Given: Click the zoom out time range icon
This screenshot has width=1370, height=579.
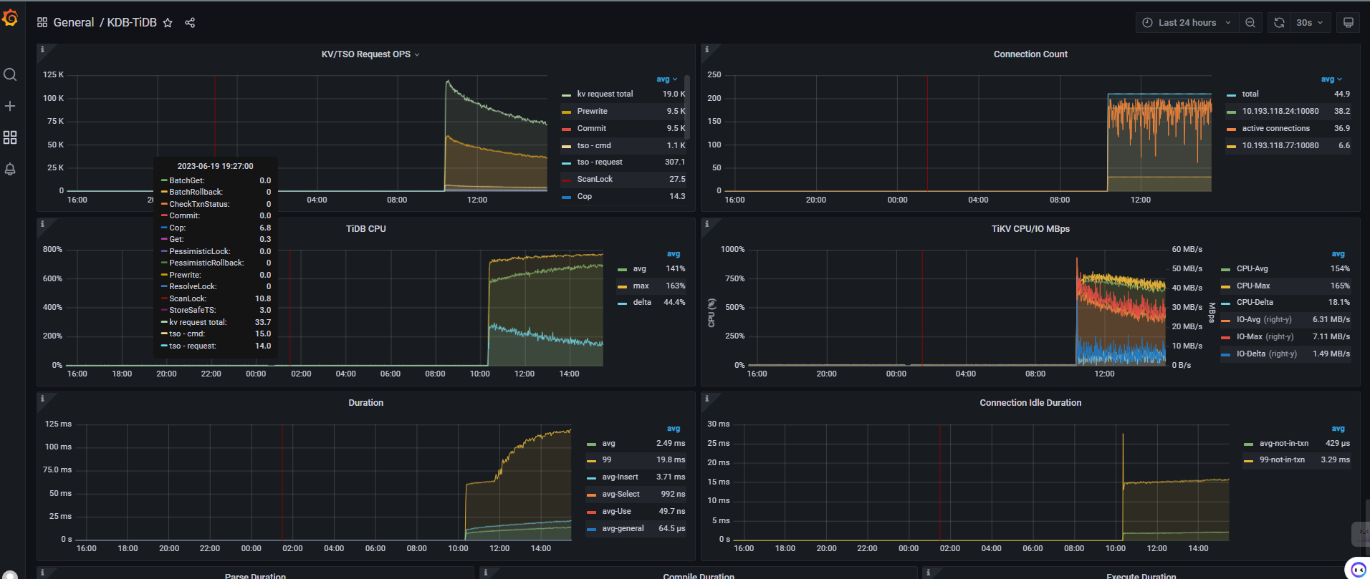Looking at the screenshot, I should 1250,23.
